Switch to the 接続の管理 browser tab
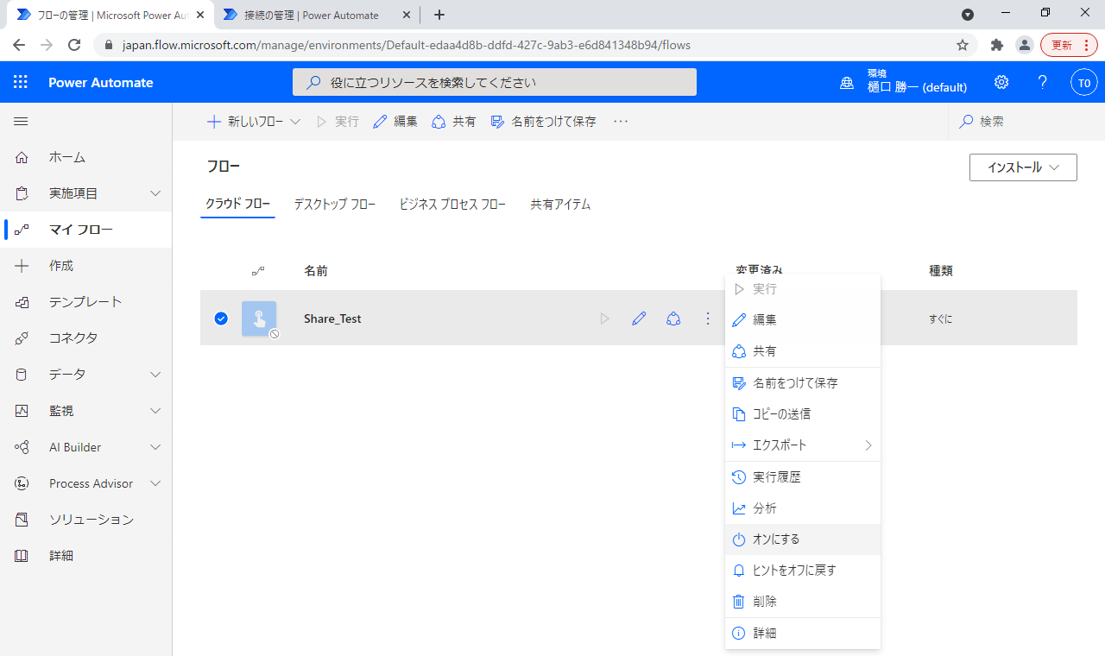The width and height of the screenshot is (1105, 656). point(311,15)
